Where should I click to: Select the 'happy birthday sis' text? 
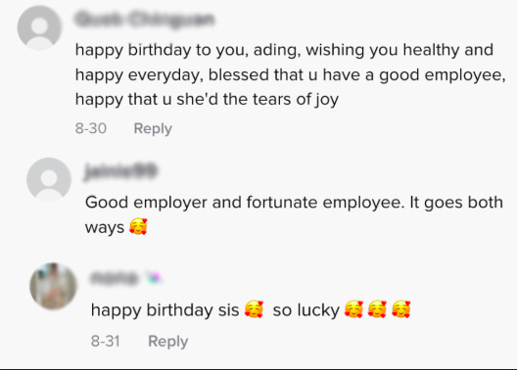click(x=164, y=310)
